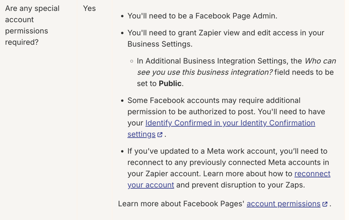The image size is (349, 220).
Task: Click hollow circle sub-bullet marker
Action: tap(131, 61)
